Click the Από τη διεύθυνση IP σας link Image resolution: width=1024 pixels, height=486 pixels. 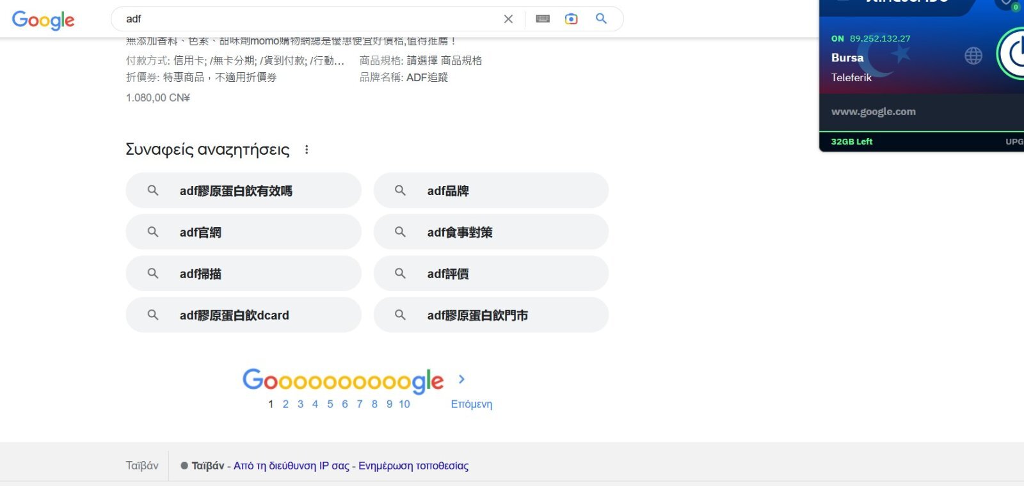point(291,466)
